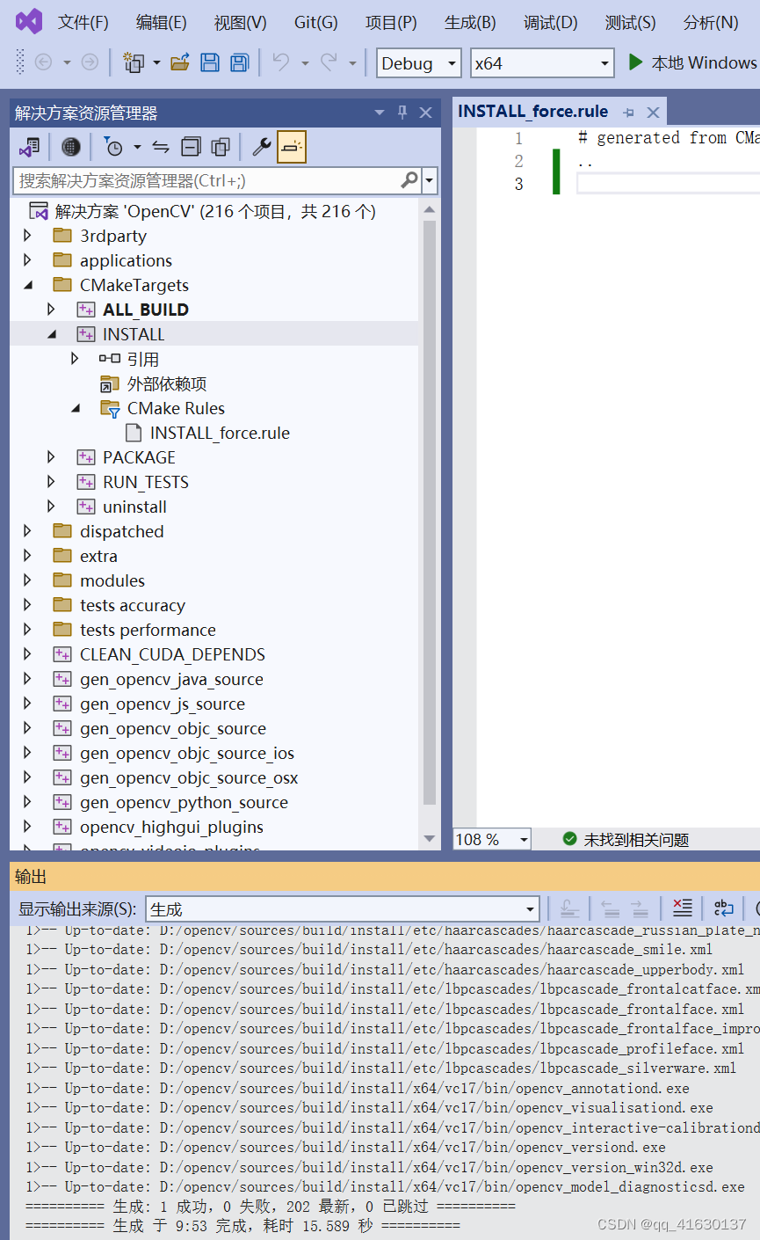Switch views icon in Solution Explorer toolbar

[30, 147]
